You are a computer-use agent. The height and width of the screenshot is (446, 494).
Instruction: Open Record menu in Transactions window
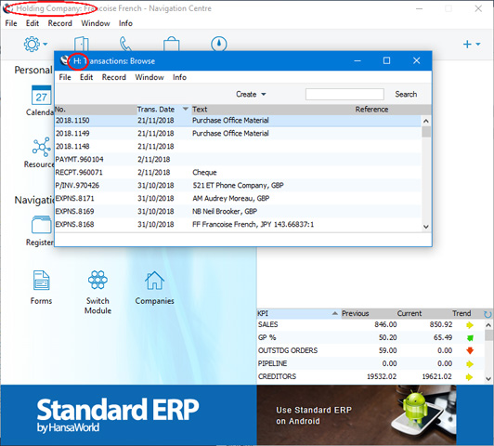tap(113, 77)
